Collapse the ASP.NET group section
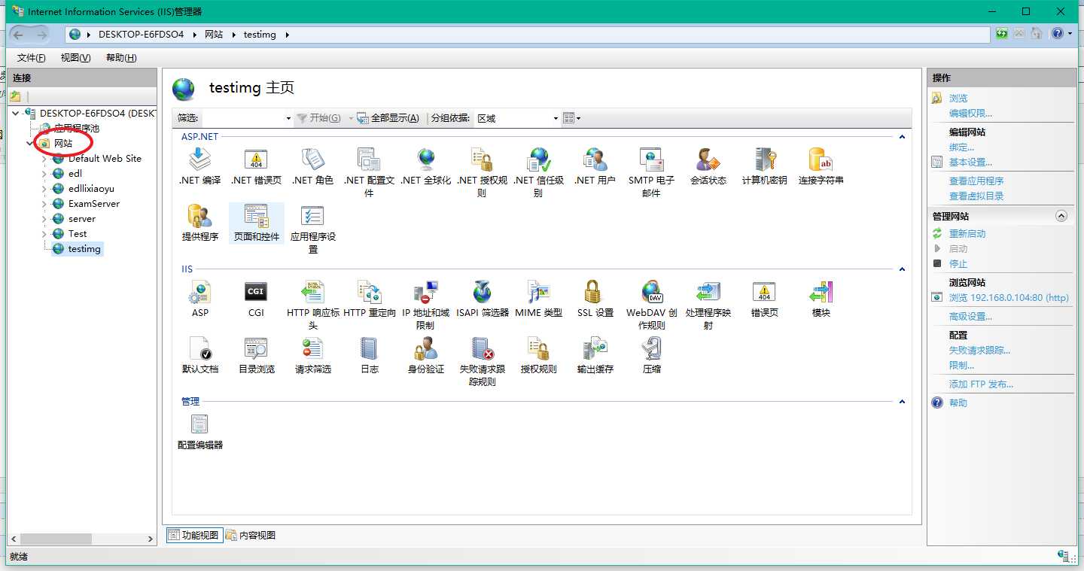This screenshot has height=571, width=1084. pos(902,137)
